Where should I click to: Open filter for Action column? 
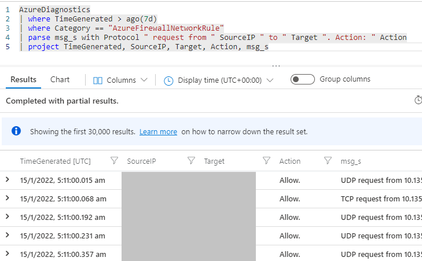(x=328, y=161)
